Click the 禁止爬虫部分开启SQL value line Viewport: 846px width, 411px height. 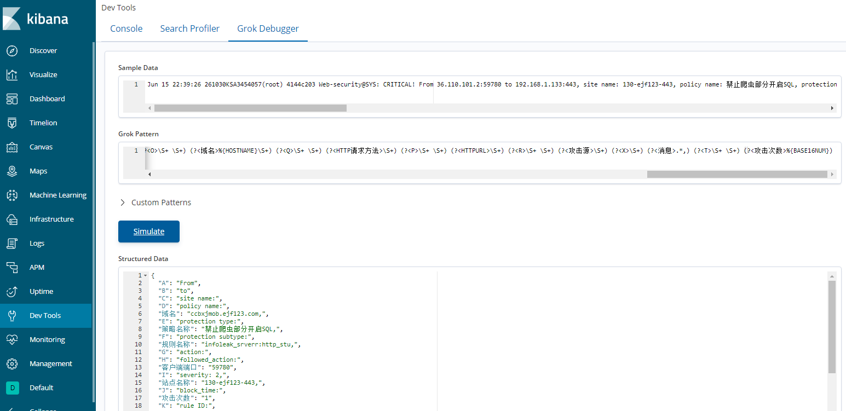[221, 329]
